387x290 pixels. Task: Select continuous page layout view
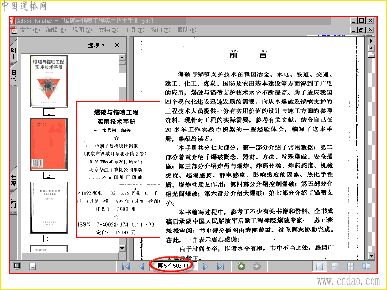coord(335,266)
